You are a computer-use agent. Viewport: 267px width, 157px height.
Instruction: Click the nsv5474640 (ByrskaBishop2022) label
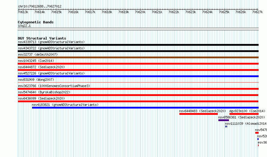point(44,92)
